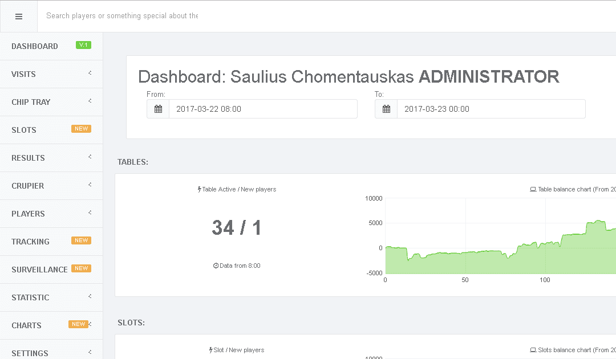Click the Table Active / New players label

[239, 189]
